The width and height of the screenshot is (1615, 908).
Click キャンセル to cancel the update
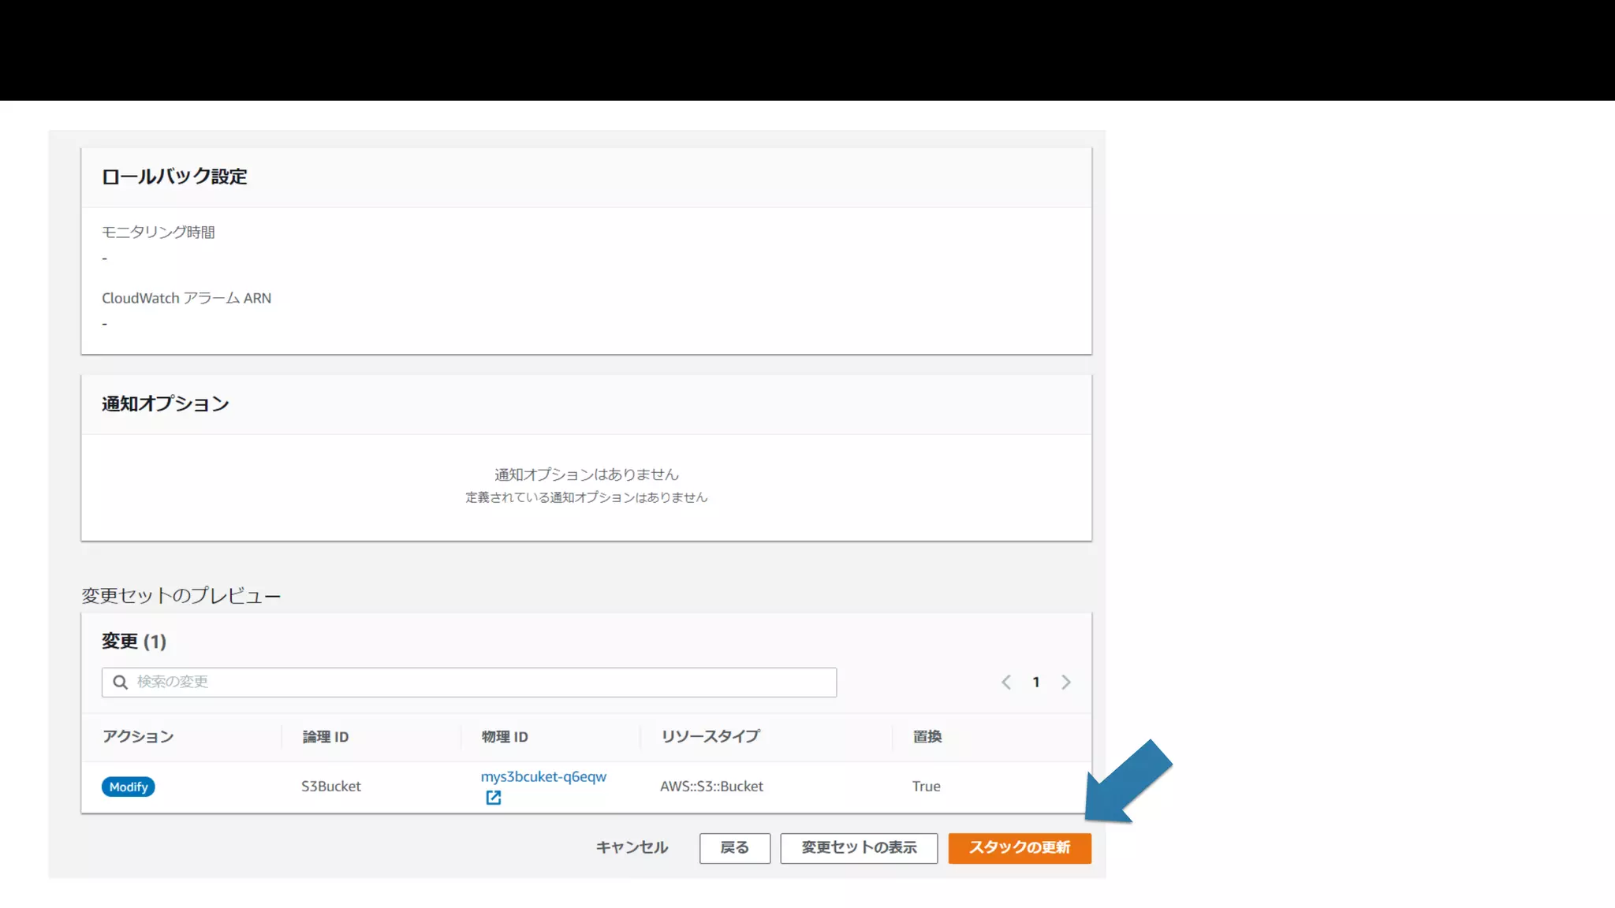[631, 847]
